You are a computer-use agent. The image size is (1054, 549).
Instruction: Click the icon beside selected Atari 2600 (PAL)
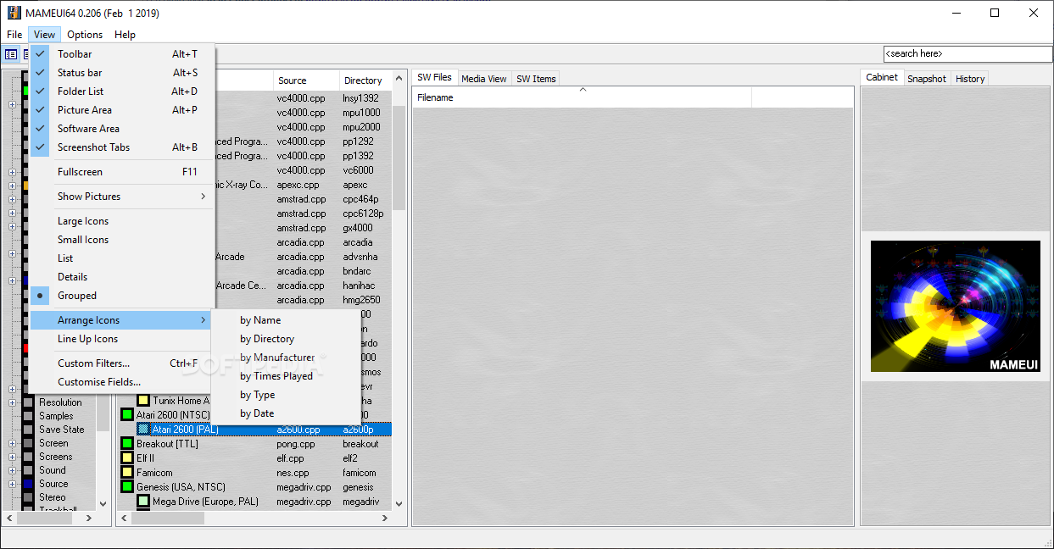[143, 430]
